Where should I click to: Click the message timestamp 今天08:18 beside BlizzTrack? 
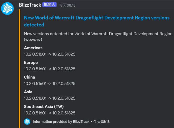pyautogui.click(x=67, y=5)
